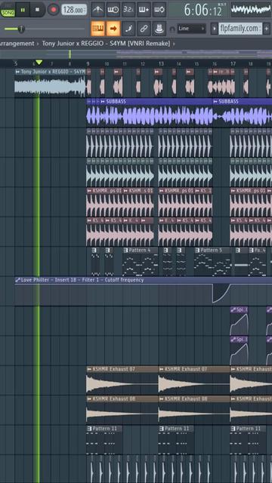
Task: Toggle loop recording icon
Action: pos(159,10)
